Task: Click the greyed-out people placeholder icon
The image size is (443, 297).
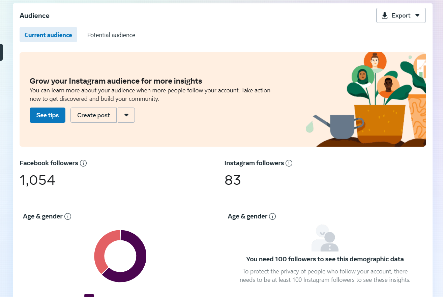Action: (325, 238)
